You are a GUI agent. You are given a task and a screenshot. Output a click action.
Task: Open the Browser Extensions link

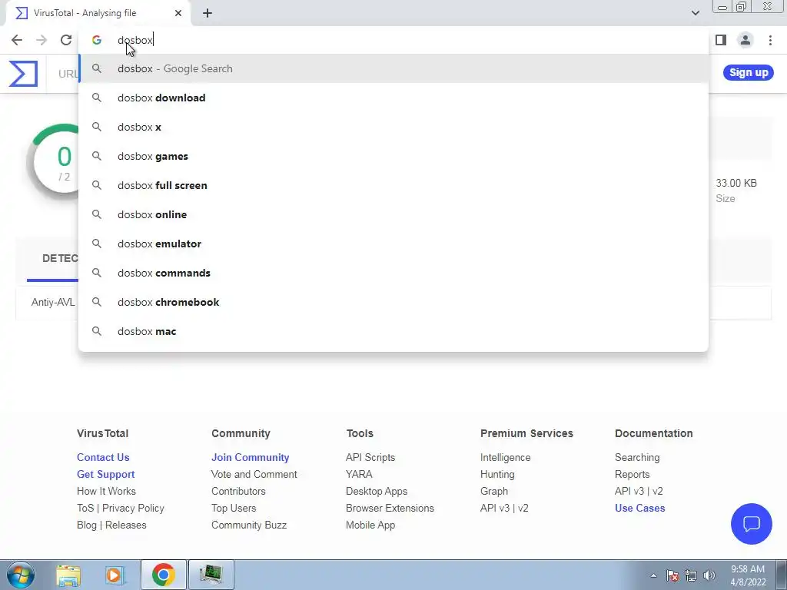(x=390, y=509)
